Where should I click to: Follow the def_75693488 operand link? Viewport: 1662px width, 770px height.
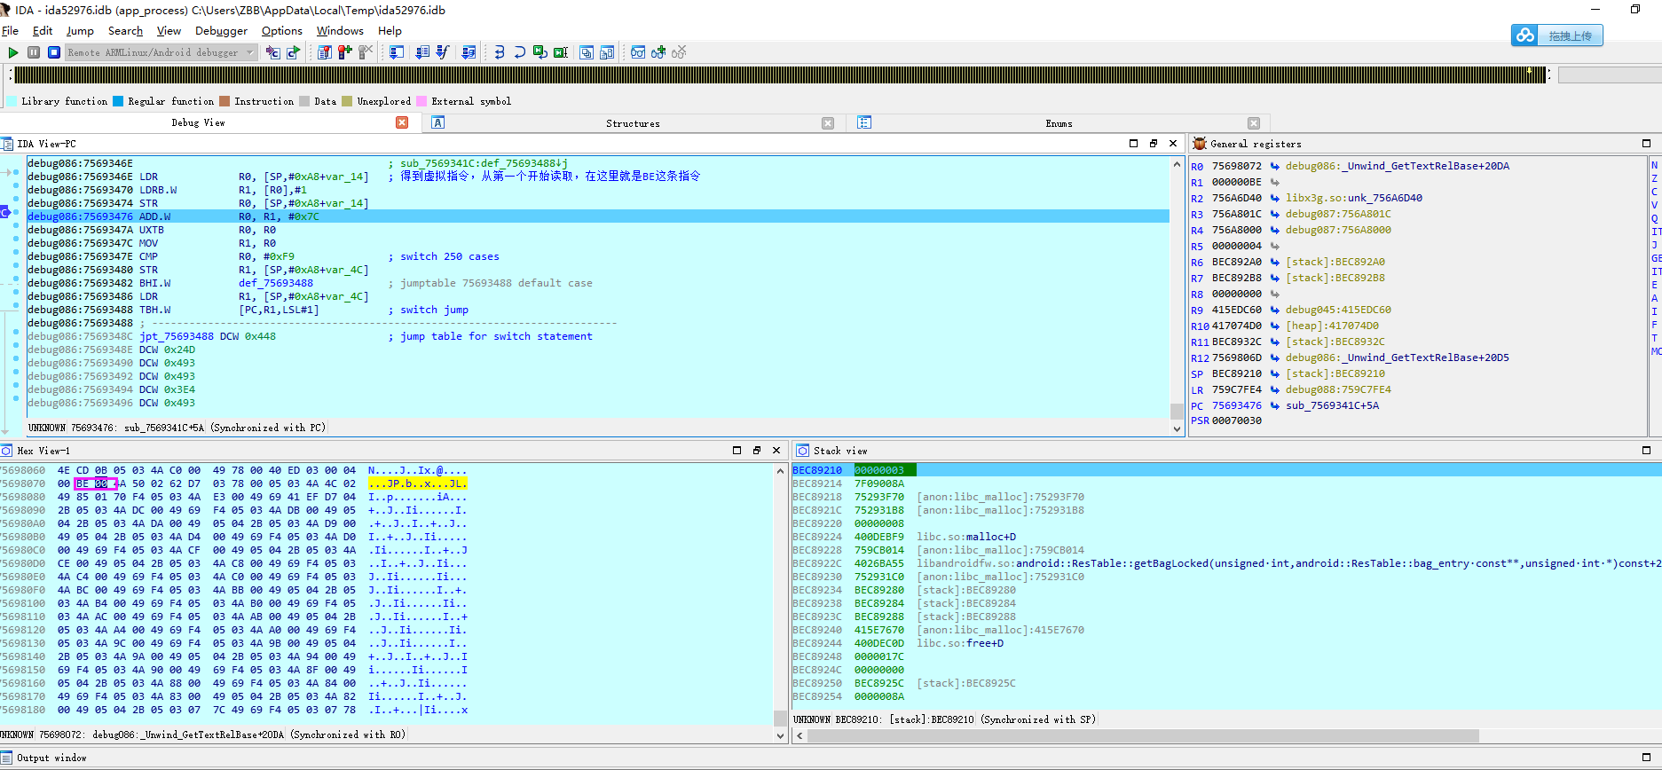(275, 283)
